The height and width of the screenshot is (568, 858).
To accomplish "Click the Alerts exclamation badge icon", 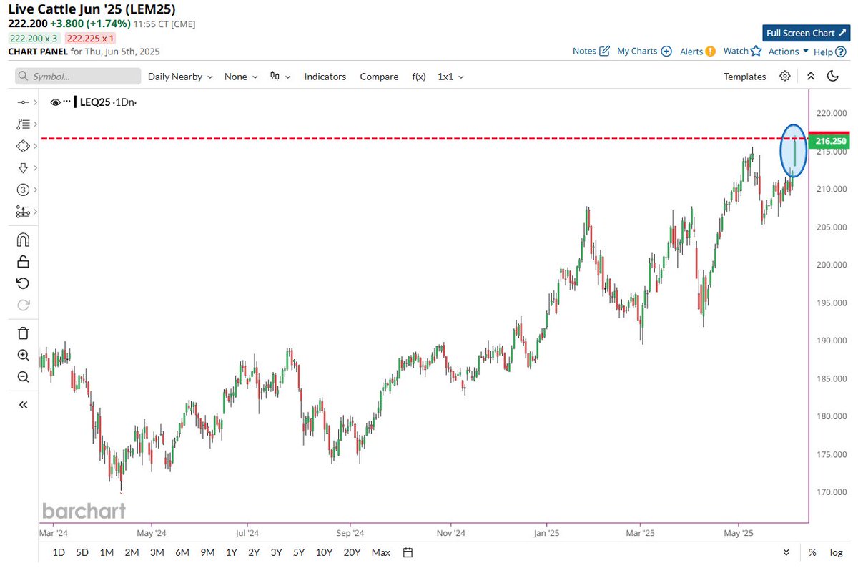I will pos(710,51).
